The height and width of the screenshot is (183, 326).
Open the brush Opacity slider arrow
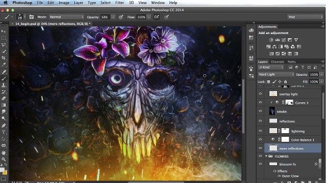113,17
